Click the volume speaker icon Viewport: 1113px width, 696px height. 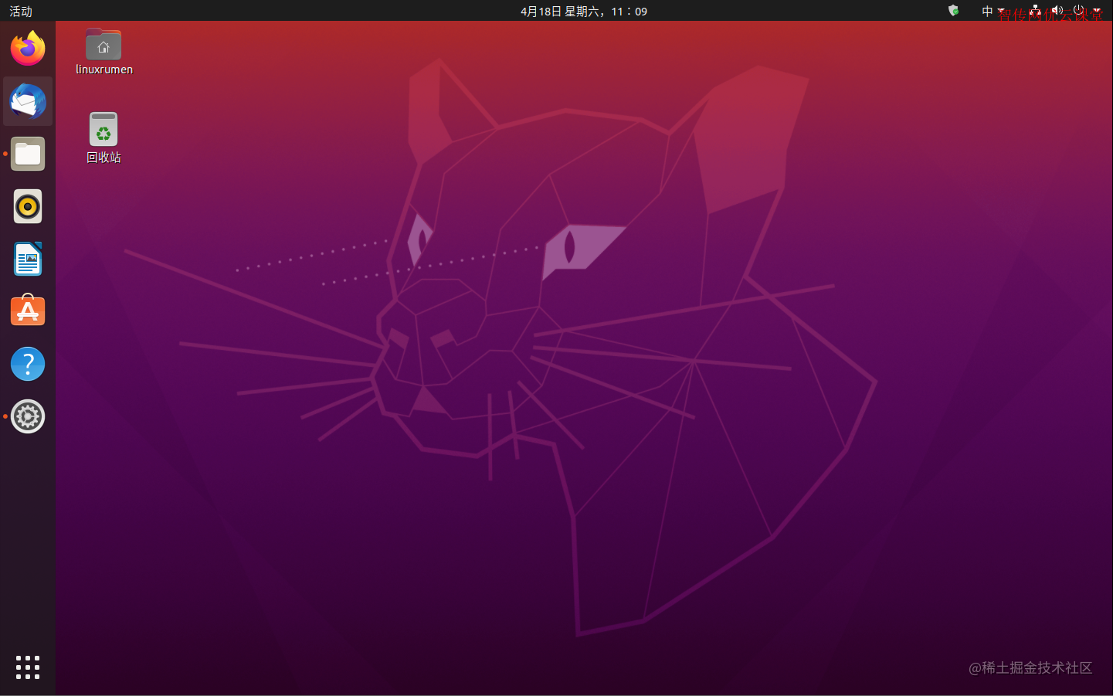point(1057,11)
